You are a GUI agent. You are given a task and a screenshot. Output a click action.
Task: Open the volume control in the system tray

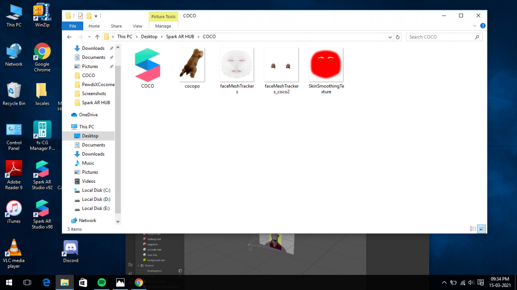point(471,282)
